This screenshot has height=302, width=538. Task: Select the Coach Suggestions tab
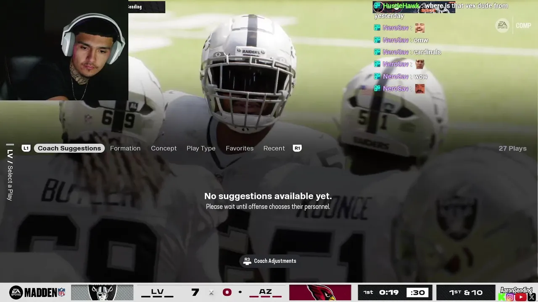(x=69, y=148)
